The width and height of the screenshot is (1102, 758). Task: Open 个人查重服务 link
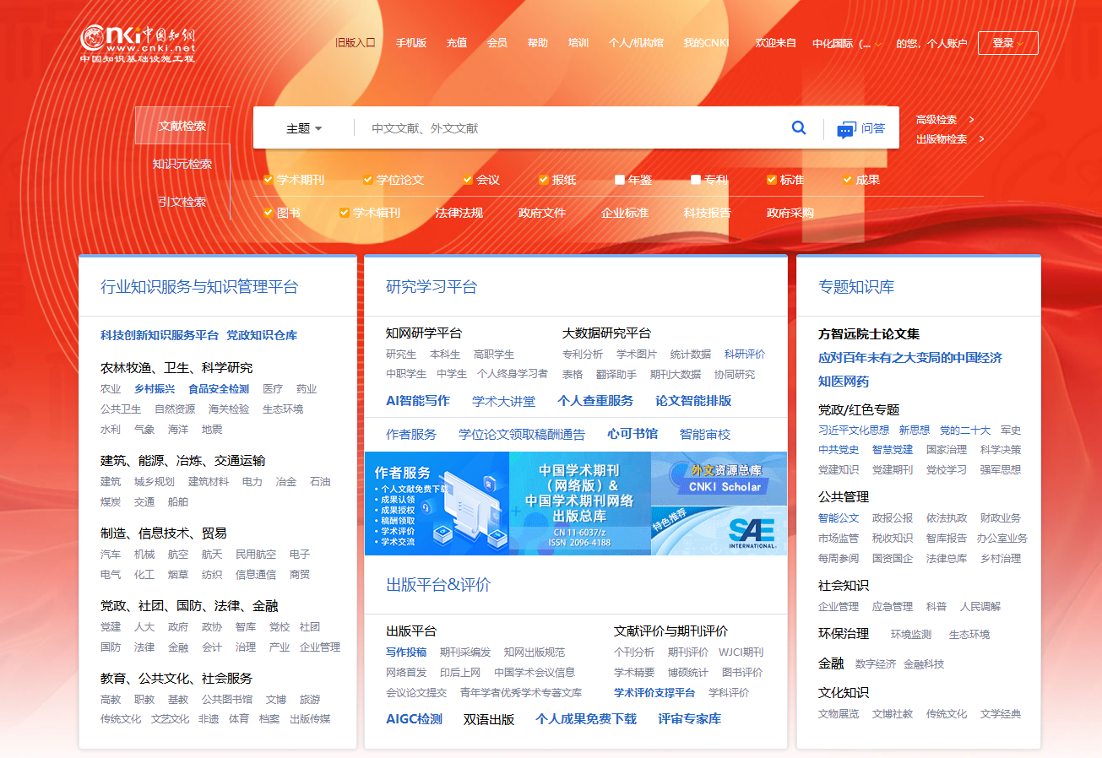click(595, 401)
